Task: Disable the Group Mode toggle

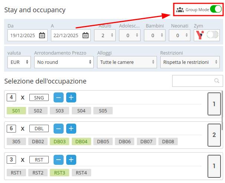Action: 215,10
